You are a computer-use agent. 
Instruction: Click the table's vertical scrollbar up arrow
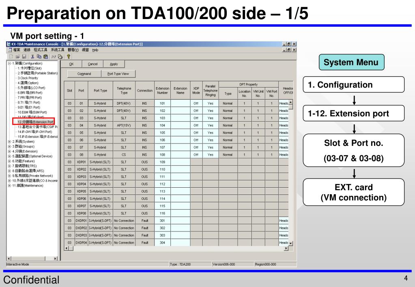pos(290,102)
